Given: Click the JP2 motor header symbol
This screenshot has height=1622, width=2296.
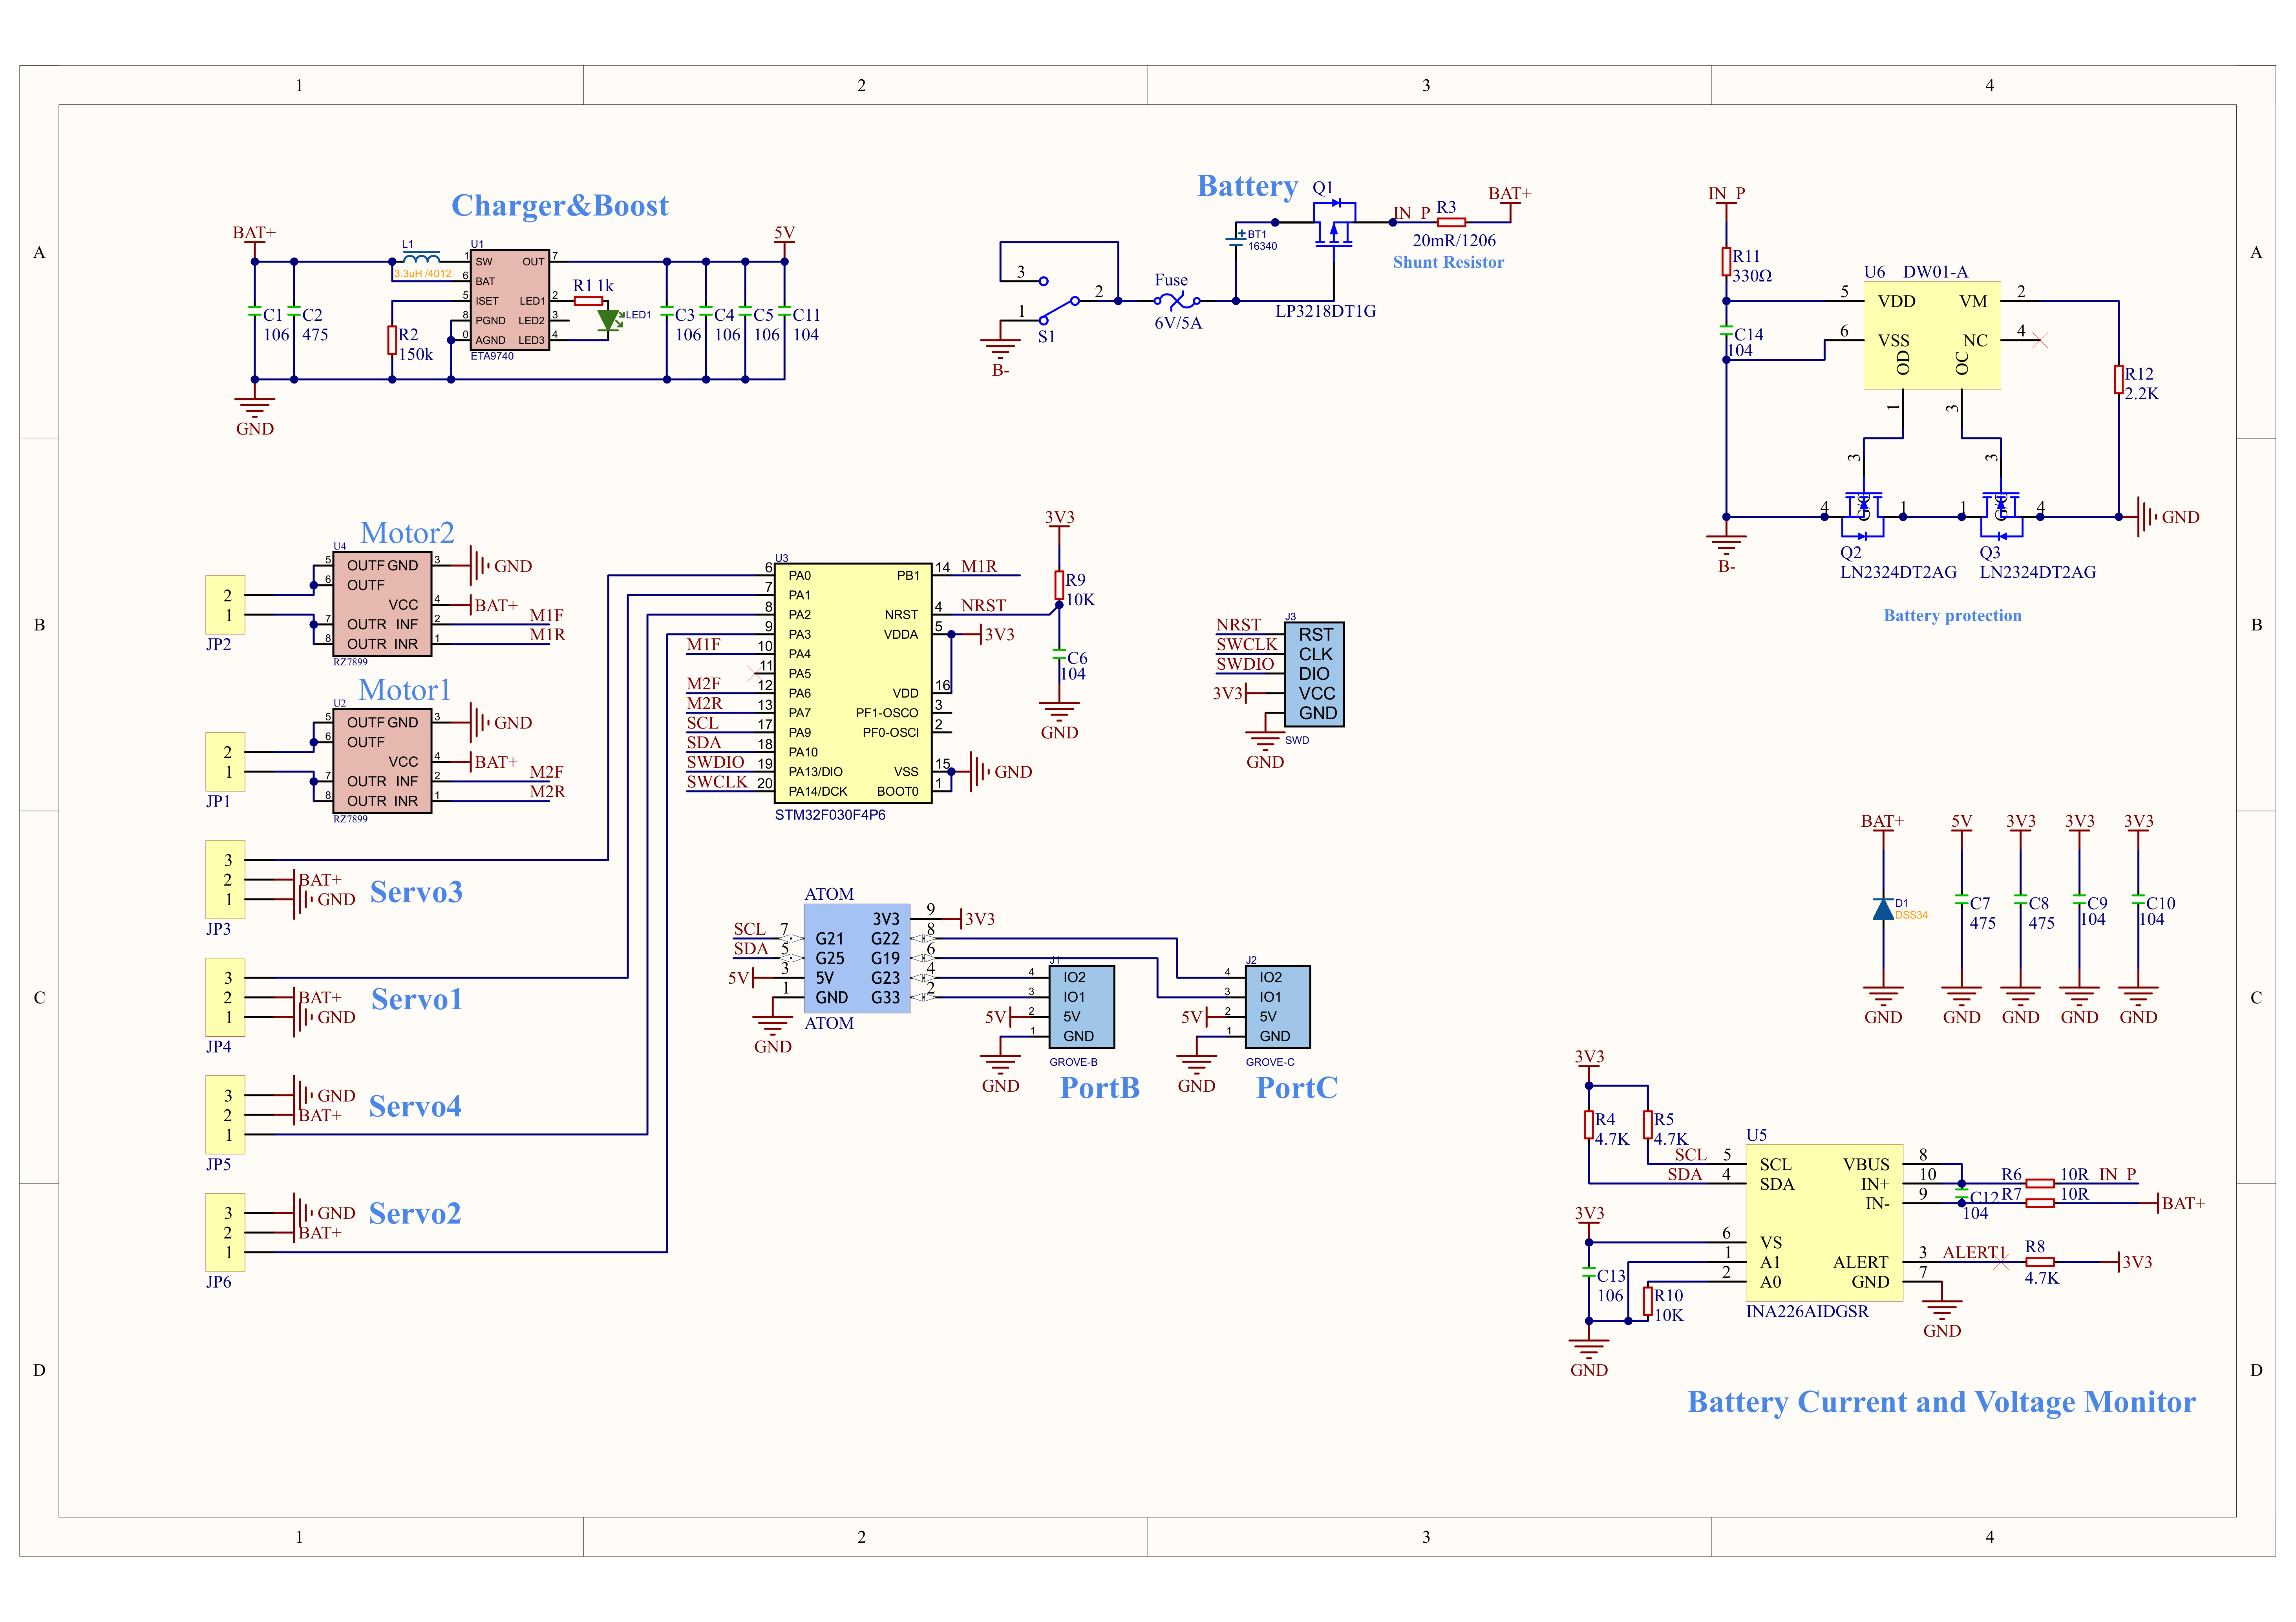Looking at the screenshot, I should 225,604.
